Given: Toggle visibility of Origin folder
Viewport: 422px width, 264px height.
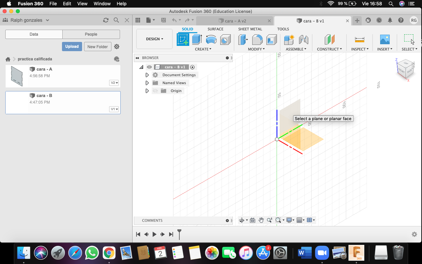Looking at the screenshot, I should pos(155,91).
